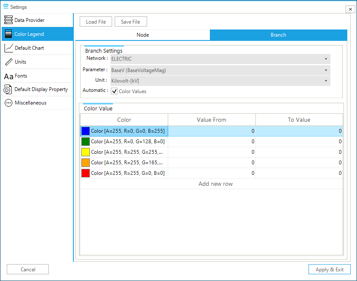Screen dimensions: 357x281
Task: Click the red color swatch
Action: coord(86,173)
